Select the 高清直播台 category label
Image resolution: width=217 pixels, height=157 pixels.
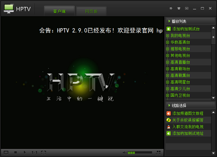pyautogui.click(x=180, y=62)
